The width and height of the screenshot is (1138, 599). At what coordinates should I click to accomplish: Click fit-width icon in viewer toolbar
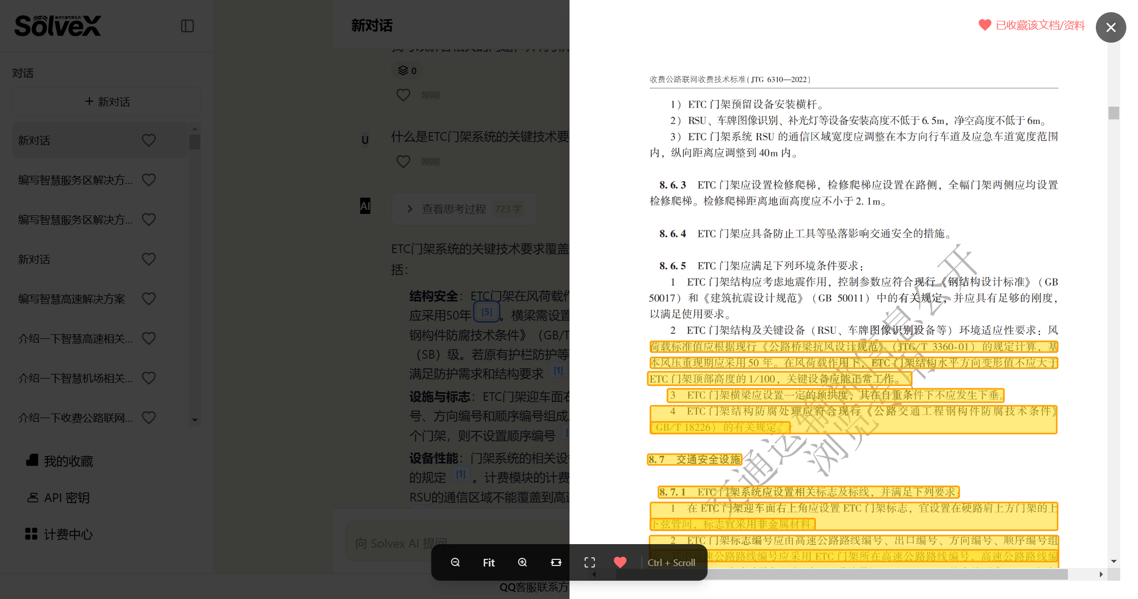[x=556, y=562]
